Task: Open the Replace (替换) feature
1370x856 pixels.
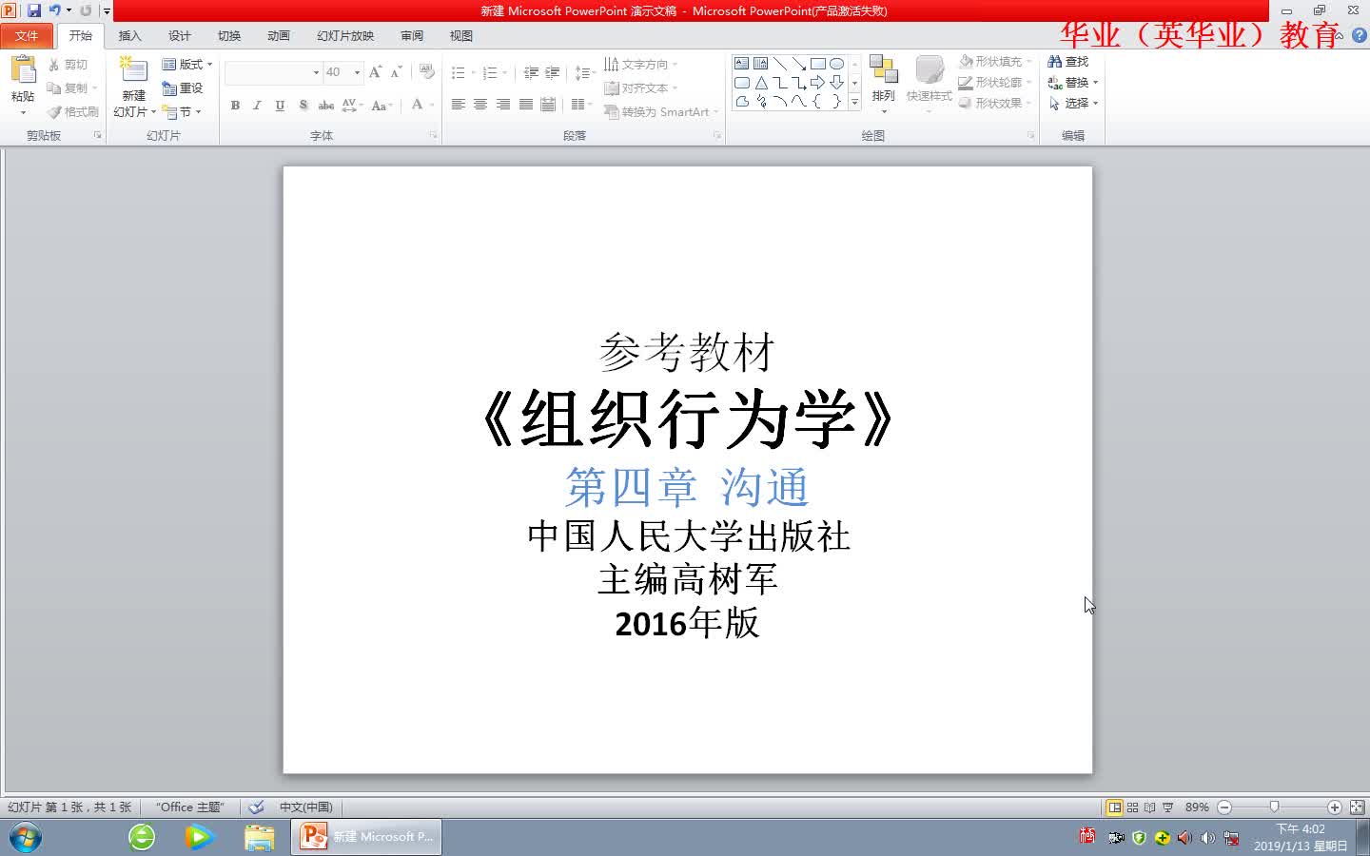Action: (x=1071, y=82)
